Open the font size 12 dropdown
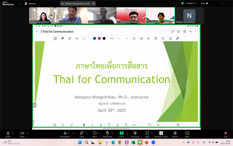The height and width of the screenshot is (146, 233). point(134,125)
